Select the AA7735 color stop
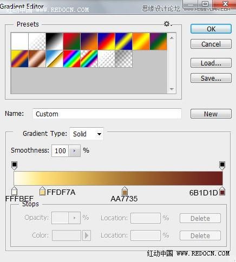The image size is (236, 262). 124,191
